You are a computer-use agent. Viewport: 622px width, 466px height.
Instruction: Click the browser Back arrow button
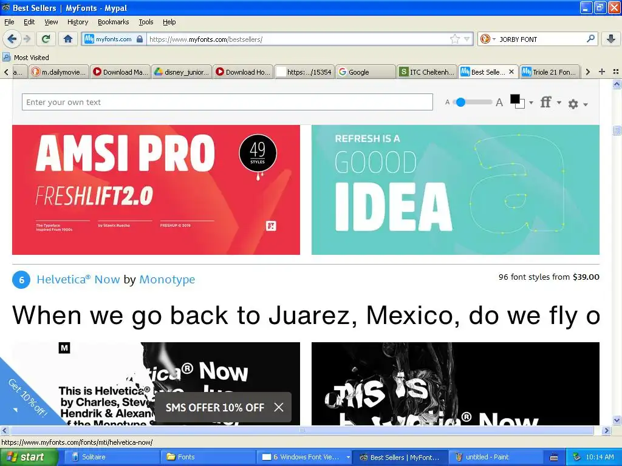[12, 39]
